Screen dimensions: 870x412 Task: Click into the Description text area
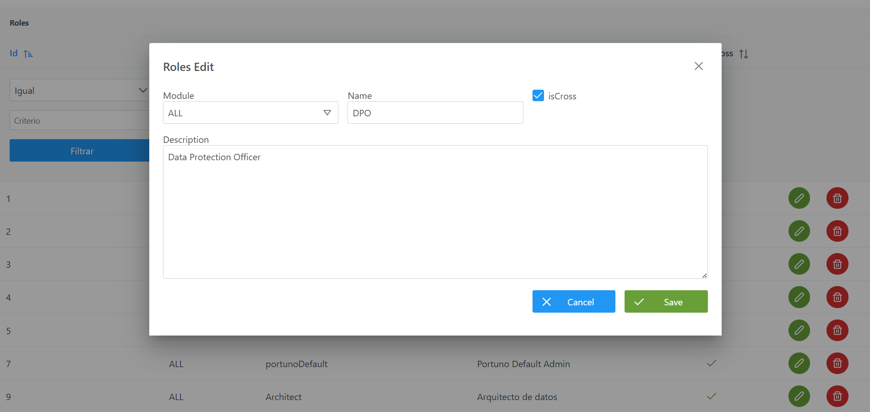click(435, 211)
